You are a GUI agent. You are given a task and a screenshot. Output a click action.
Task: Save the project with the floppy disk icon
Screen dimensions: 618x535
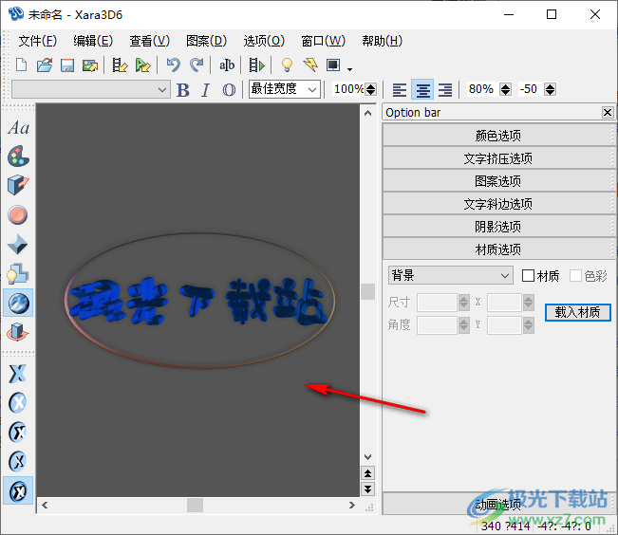point(67,65)
